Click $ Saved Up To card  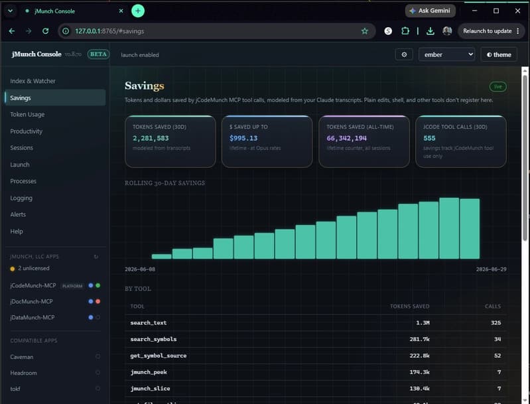click(267, 141)
